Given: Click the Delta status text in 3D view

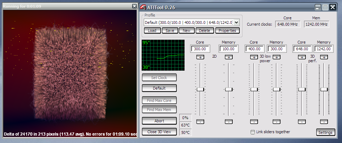Looking at the screenshot, I should click(71, 134).
